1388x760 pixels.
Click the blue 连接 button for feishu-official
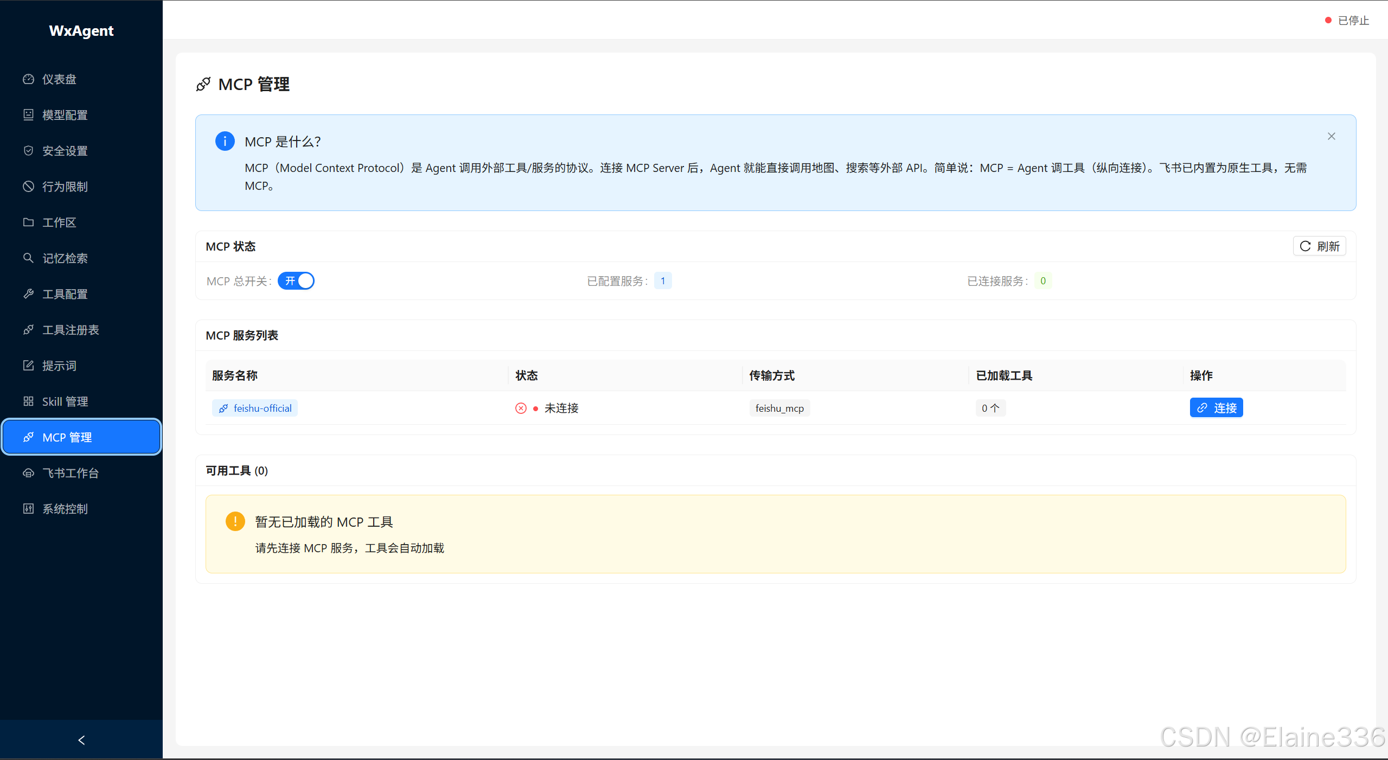click(x=1217, y=408)
